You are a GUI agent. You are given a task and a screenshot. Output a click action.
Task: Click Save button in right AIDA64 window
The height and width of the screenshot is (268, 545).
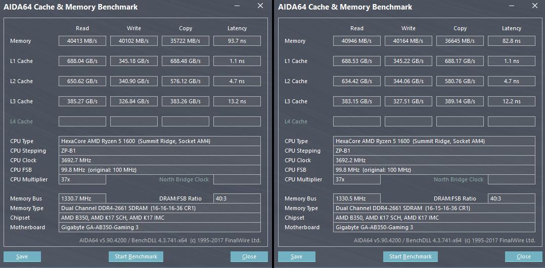(x=297, y=256)
